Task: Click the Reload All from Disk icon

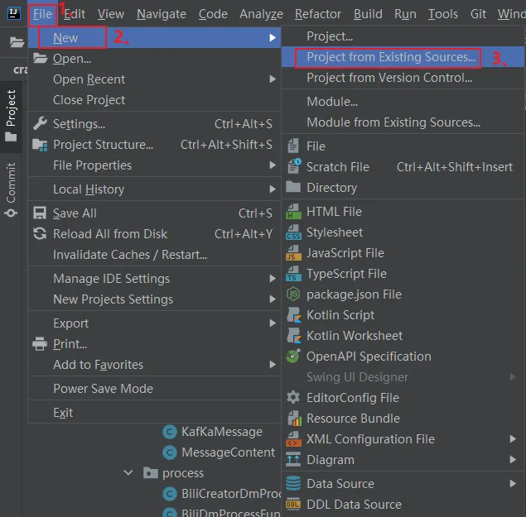Action: tap(40, 234)
